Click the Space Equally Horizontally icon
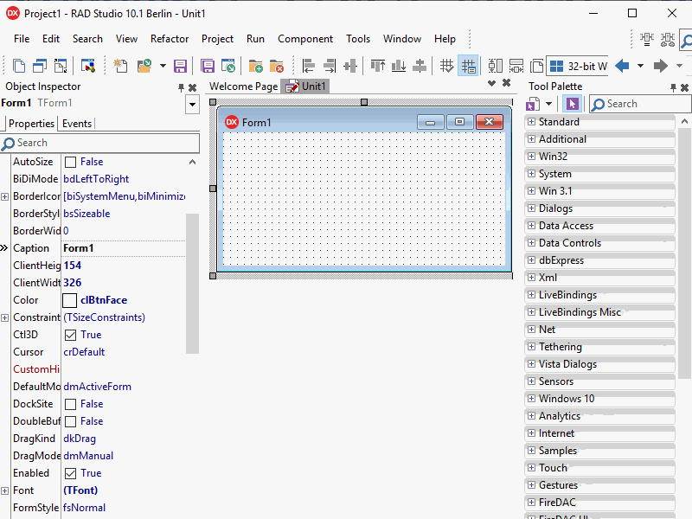Viewport: 692px width, 519px height. [x=516, y=67]
